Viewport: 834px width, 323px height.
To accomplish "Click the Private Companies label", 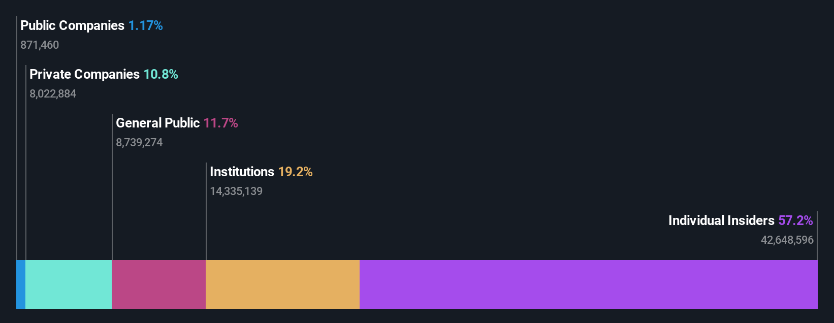I will click(x=84, y=74).
